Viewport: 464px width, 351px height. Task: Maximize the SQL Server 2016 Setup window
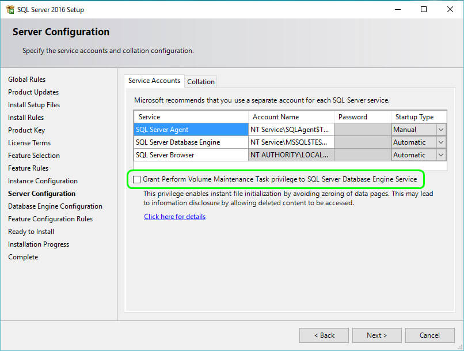(424, 9)
